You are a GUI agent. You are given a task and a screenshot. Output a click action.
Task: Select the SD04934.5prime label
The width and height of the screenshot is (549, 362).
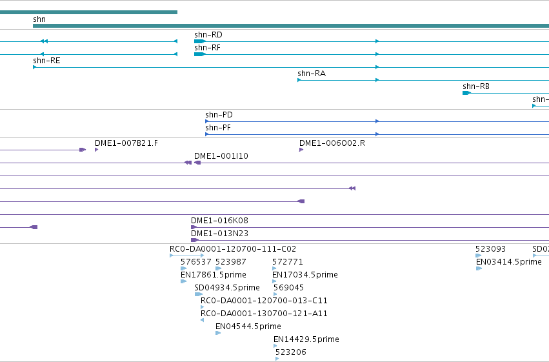click(227, 288)
